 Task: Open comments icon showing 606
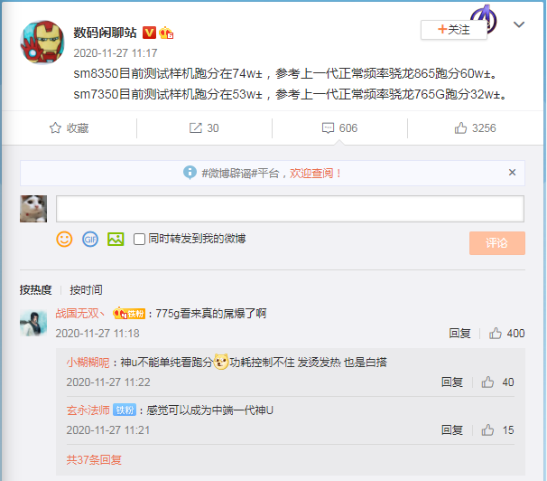(x=328, y=128)
